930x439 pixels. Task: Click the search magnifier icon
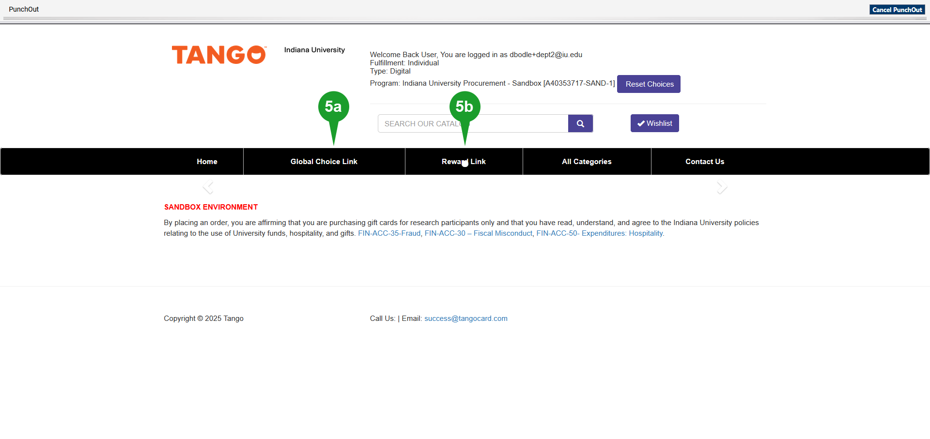(580, 123)
